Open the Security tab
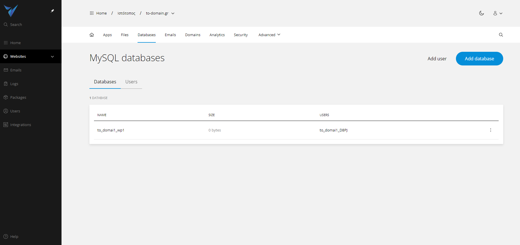520x245 pixels. pyautogui.click(x=241, y=35)
